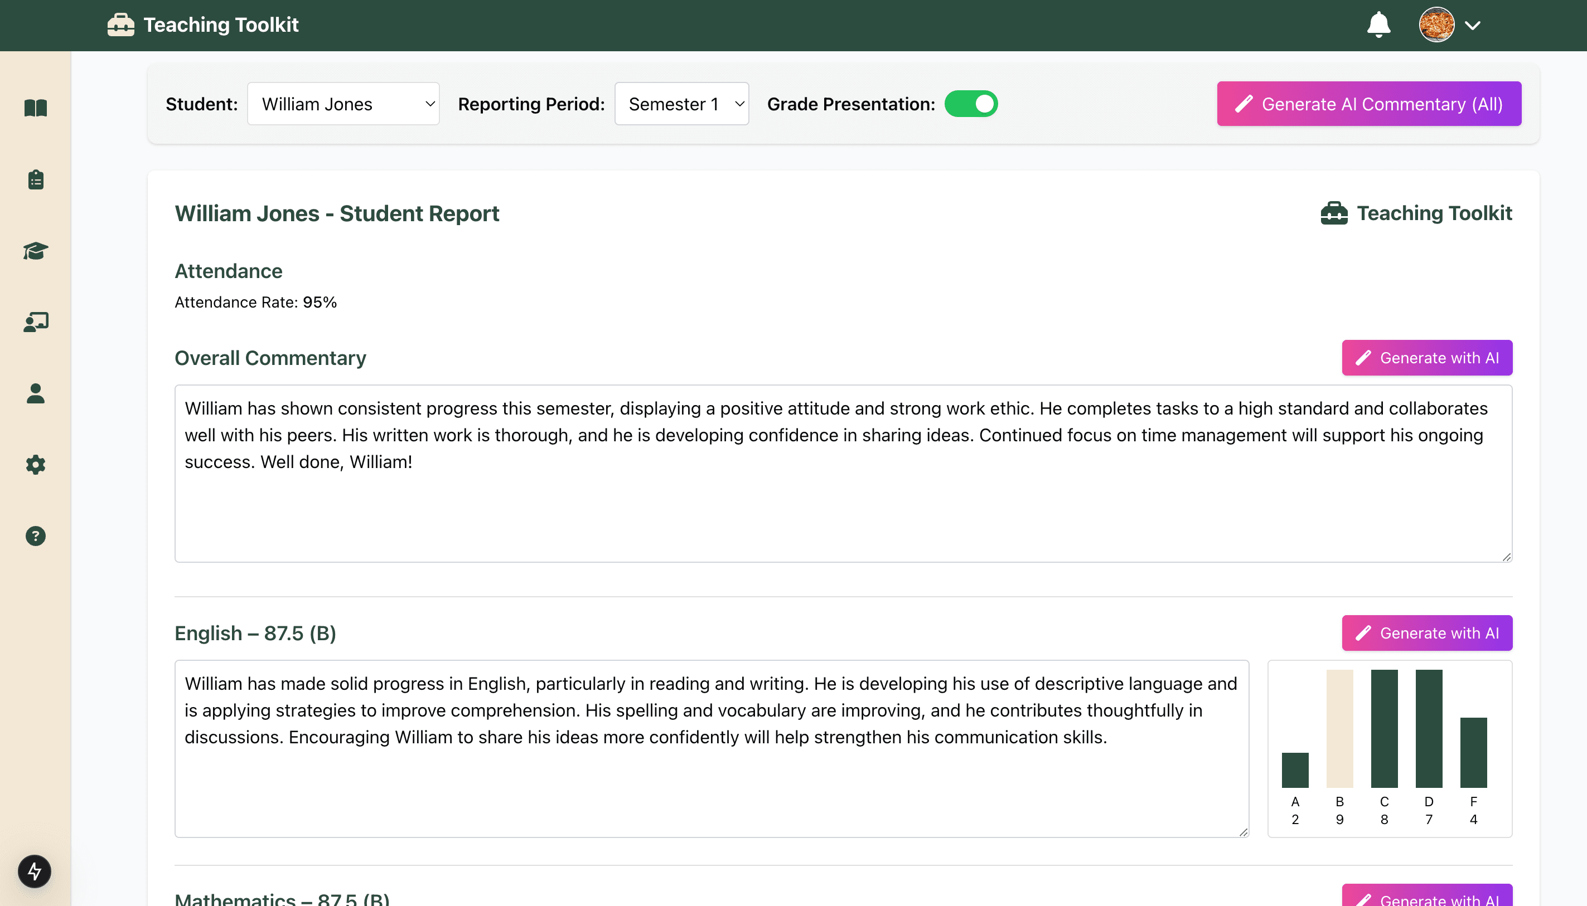This screenshot has height=906, width=1587.
Task: Change the Reporting Period from Semester 1
Action: 682,103
